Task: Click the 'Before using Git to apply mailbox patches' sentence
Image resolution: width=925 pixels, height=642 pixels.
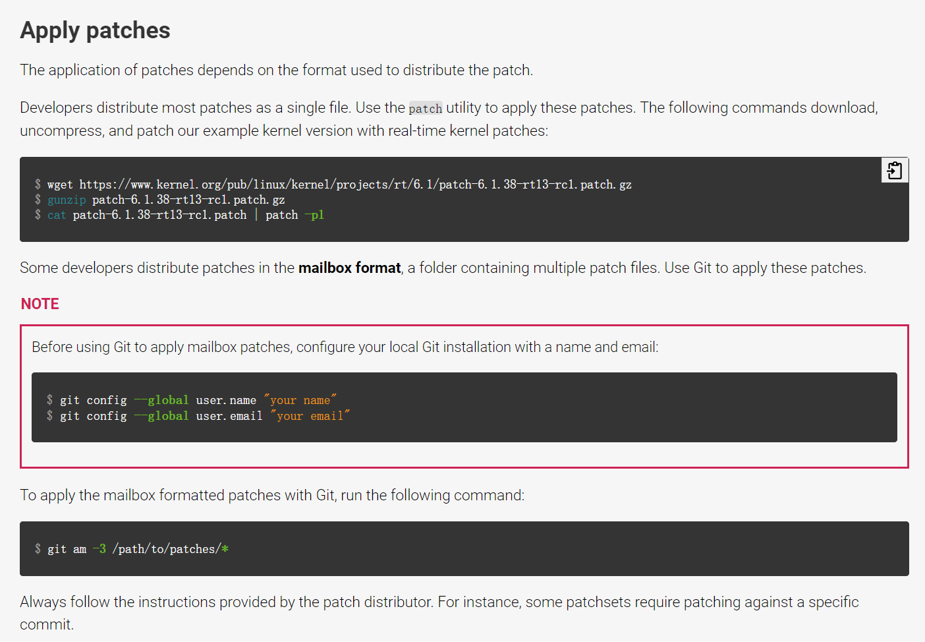Action: (345, 347)
